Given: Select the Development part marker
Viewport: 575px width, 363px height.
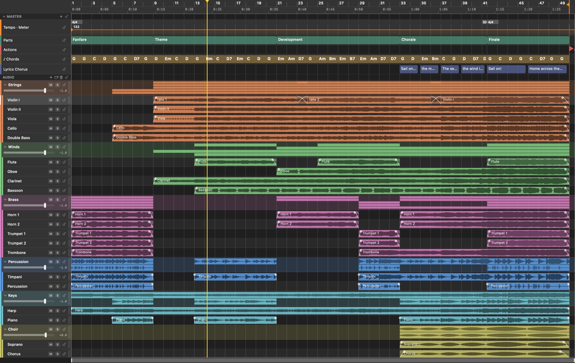Looking at the screenshot, I should (x=338, y=40).
